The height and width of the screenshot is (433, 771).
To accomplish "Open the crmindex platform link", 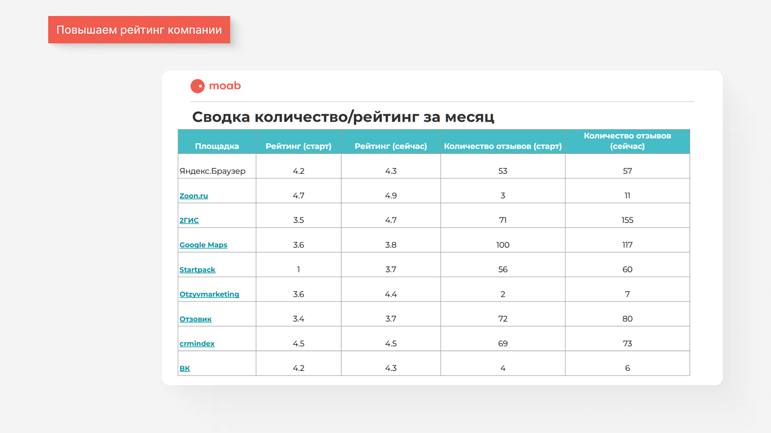I will [197, 343].
